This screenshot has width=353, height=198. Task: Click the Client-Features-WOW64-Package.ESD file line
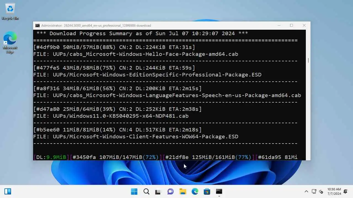(136, 137)
